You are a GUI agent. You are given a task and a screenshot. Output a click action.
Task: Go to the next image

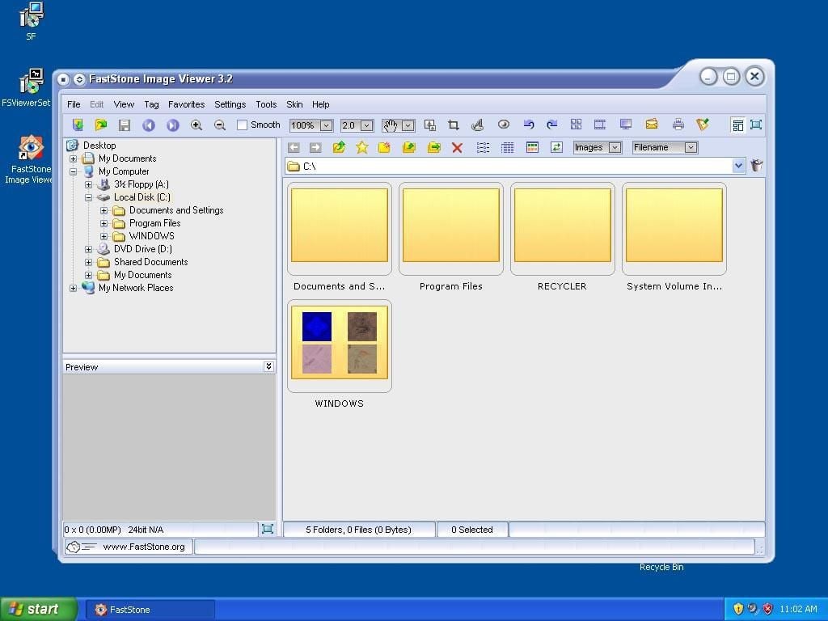tap(173, 125)
